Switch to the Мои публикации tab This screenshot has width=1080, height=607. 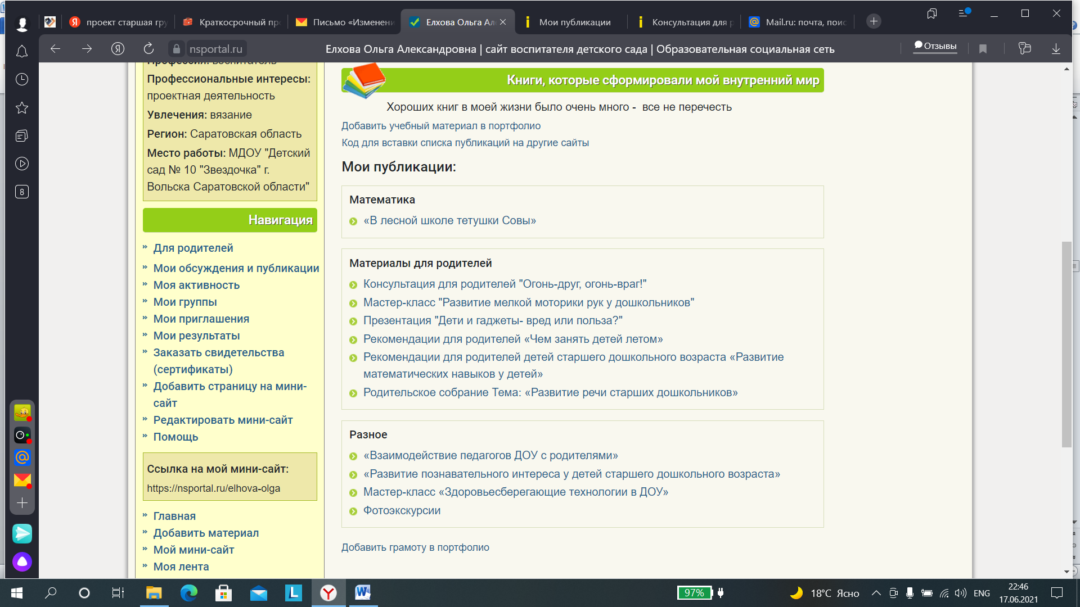[574, 22]
